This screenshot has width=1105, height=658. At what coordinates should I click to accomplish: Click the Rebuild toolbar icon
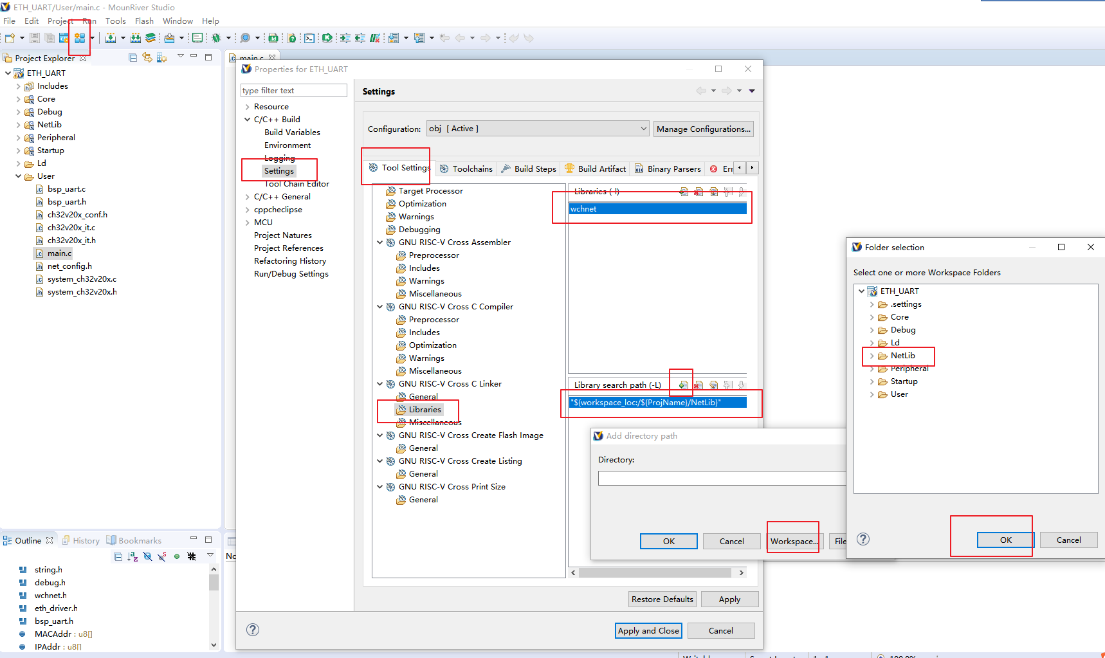(136, 38)
